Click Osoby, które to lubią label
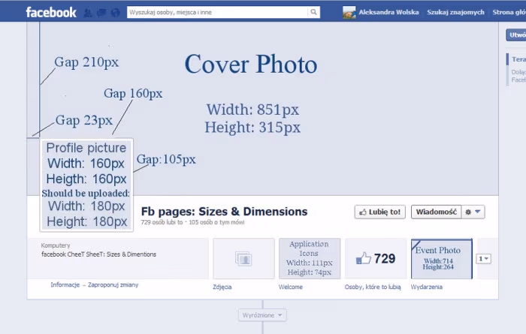Viewport: 526px width, 334px height. pyautogui.click(x=373, y=287)
